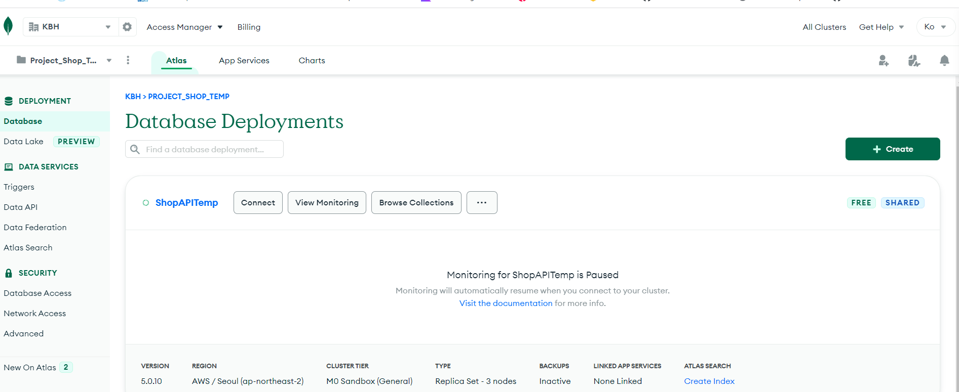The image size is (959, 392).
Task: Focus the Find a database deployment field
Action: pos(204,149)
